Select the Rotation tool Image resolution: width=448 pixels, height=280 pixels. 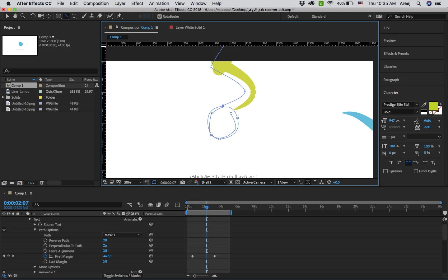coord(33,16)
